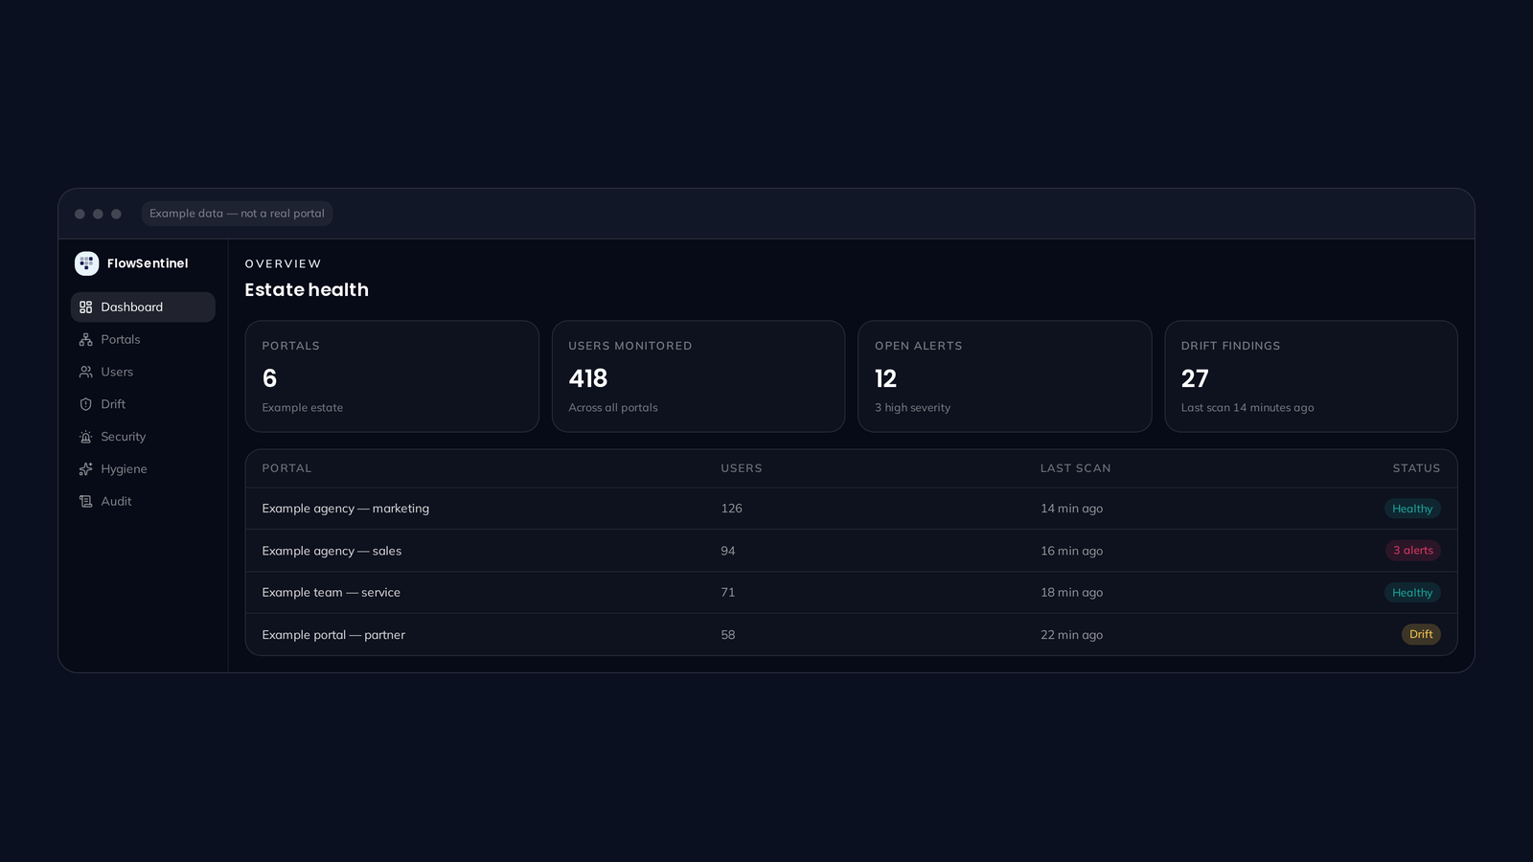Open 'Example agency — sales' row
The width and height of the screenshot is (1533, 862).
(852, 551)
